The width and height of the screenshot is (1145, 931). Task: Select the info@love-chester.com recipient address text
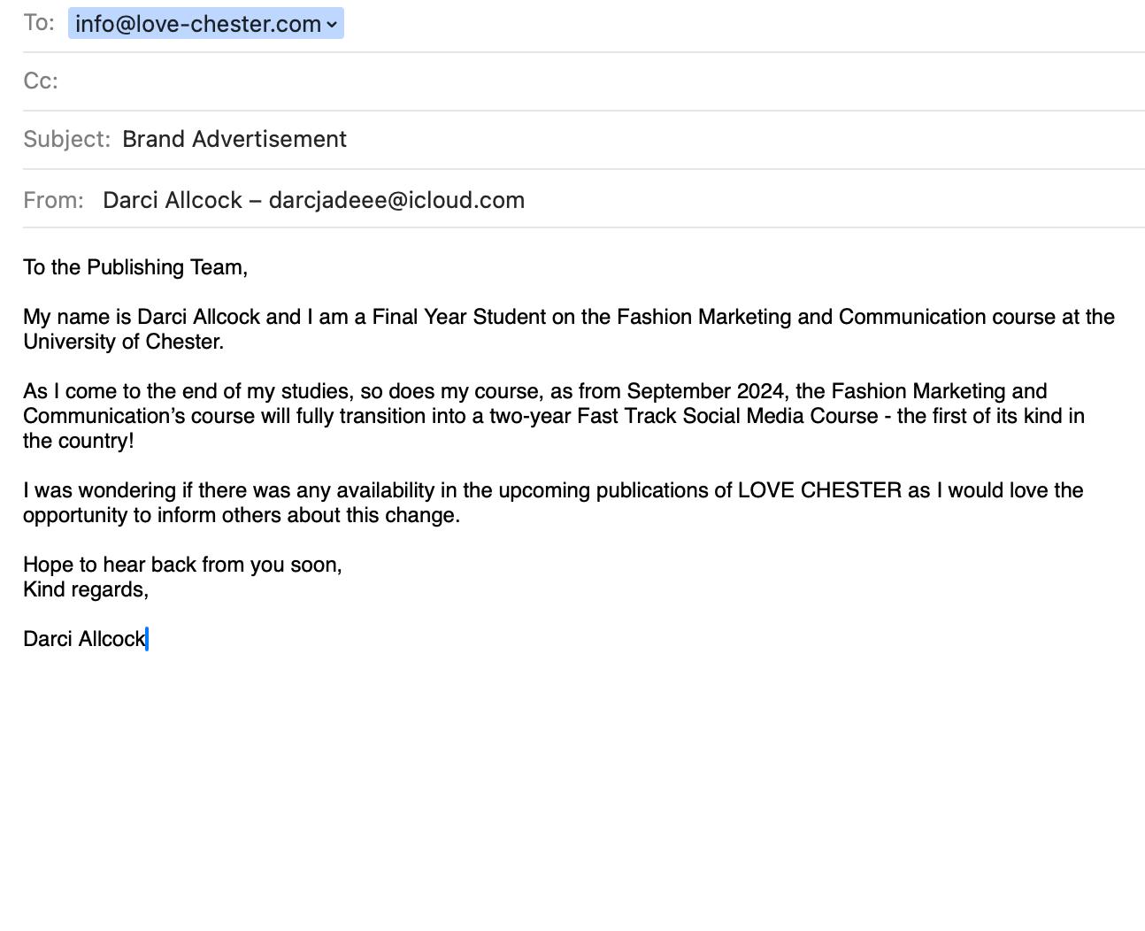click(x=197, y=24)
